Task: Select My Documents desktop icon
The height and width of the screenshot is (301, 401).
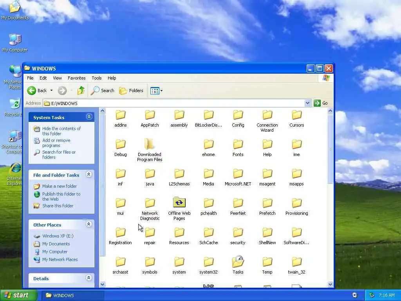Action: tap(15, 11)
